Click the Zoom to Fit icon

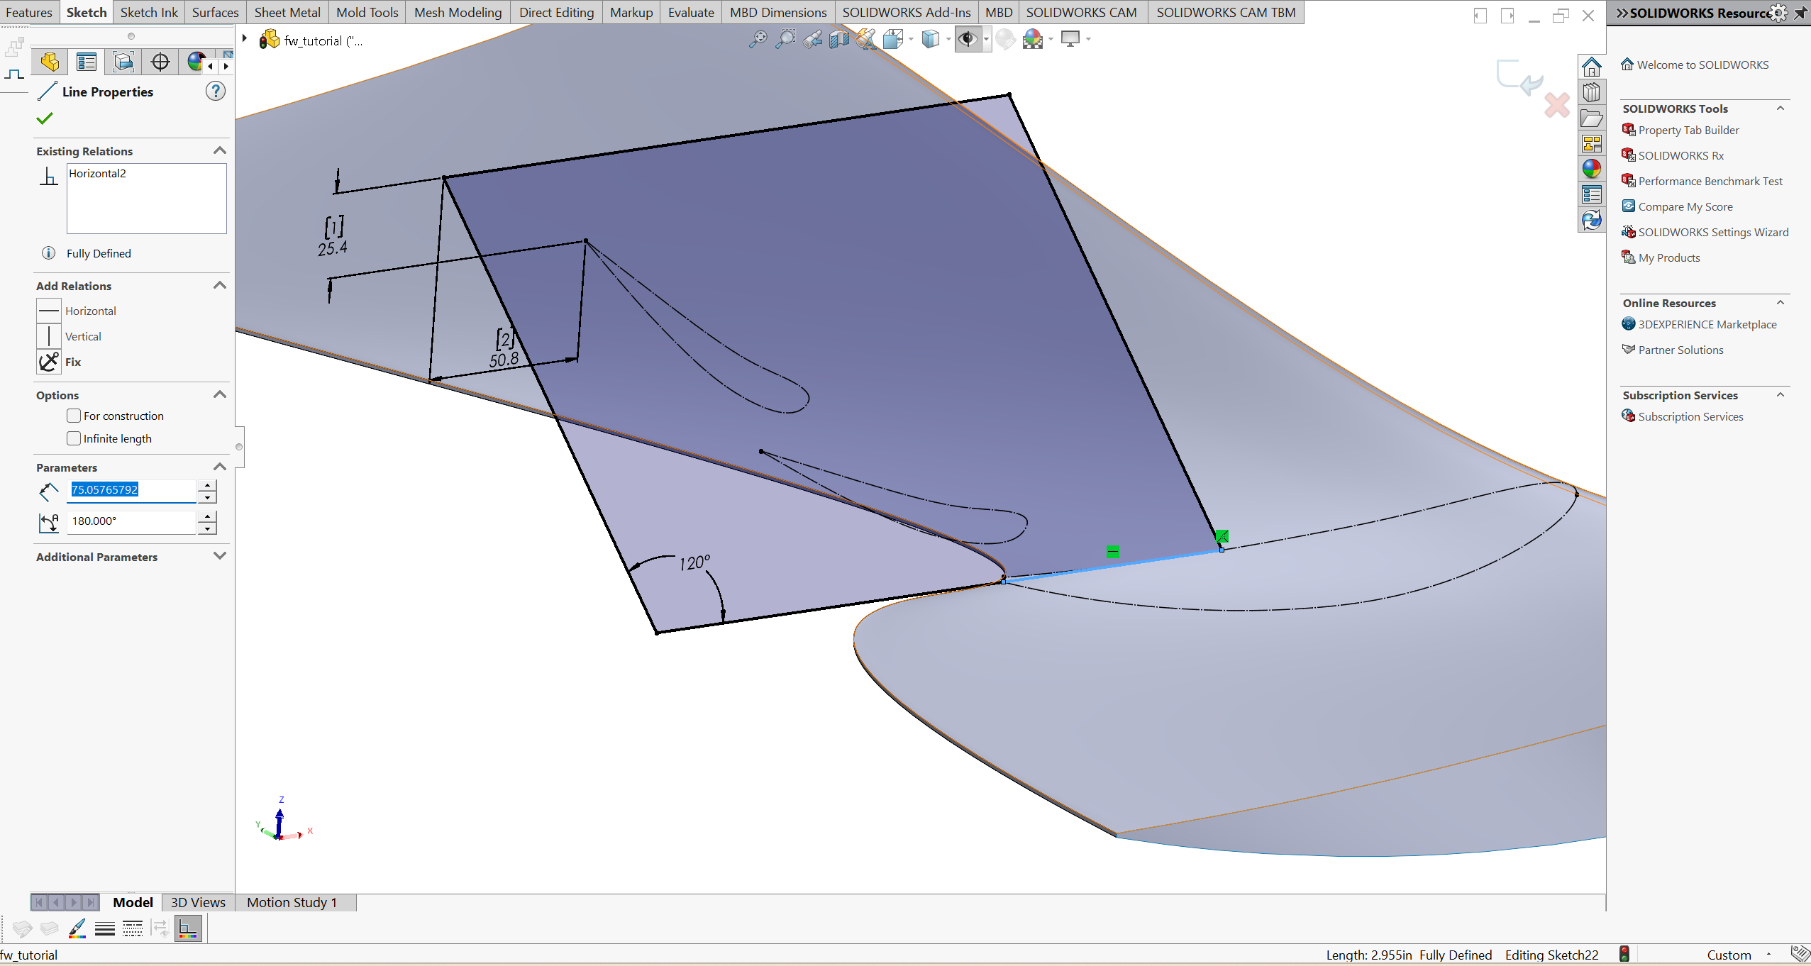pyautogui.click(x=758, y=39)
